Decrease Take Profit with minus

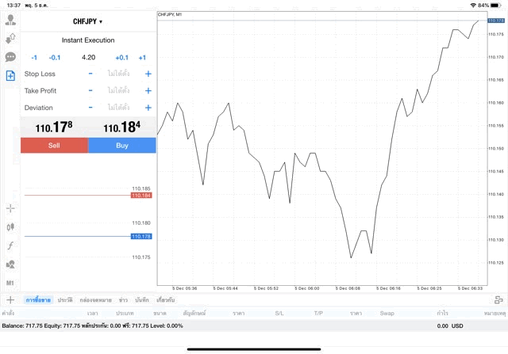[90, 90]
